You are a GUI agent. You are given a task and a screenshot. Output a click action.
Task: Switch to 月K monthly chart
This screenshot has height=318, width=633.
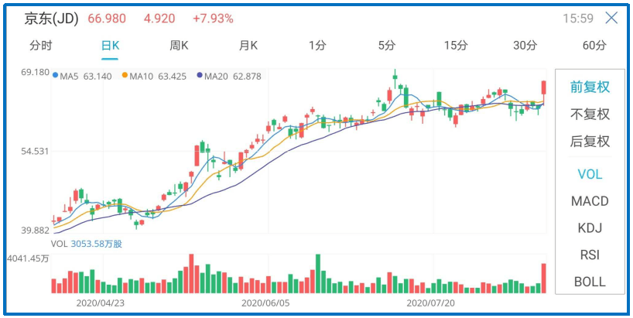tap(248, 46)
